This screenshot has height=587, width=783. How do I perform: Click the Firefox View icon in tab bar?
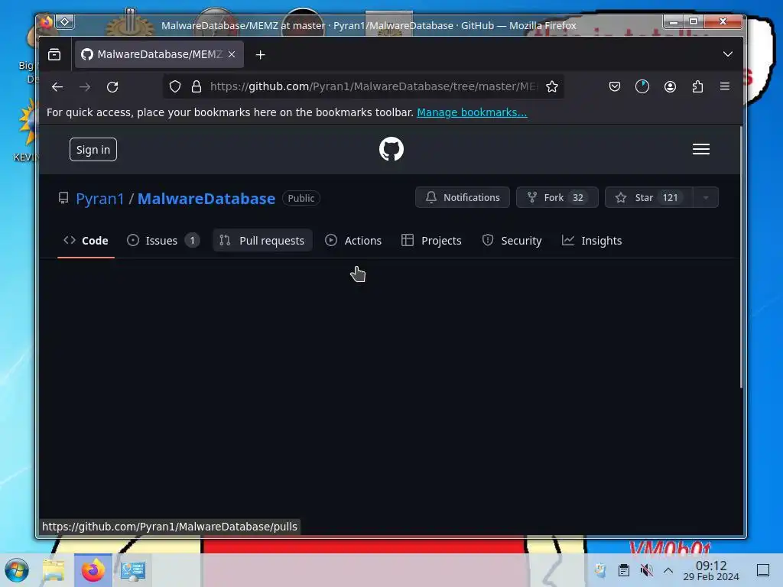click(54, 54)
